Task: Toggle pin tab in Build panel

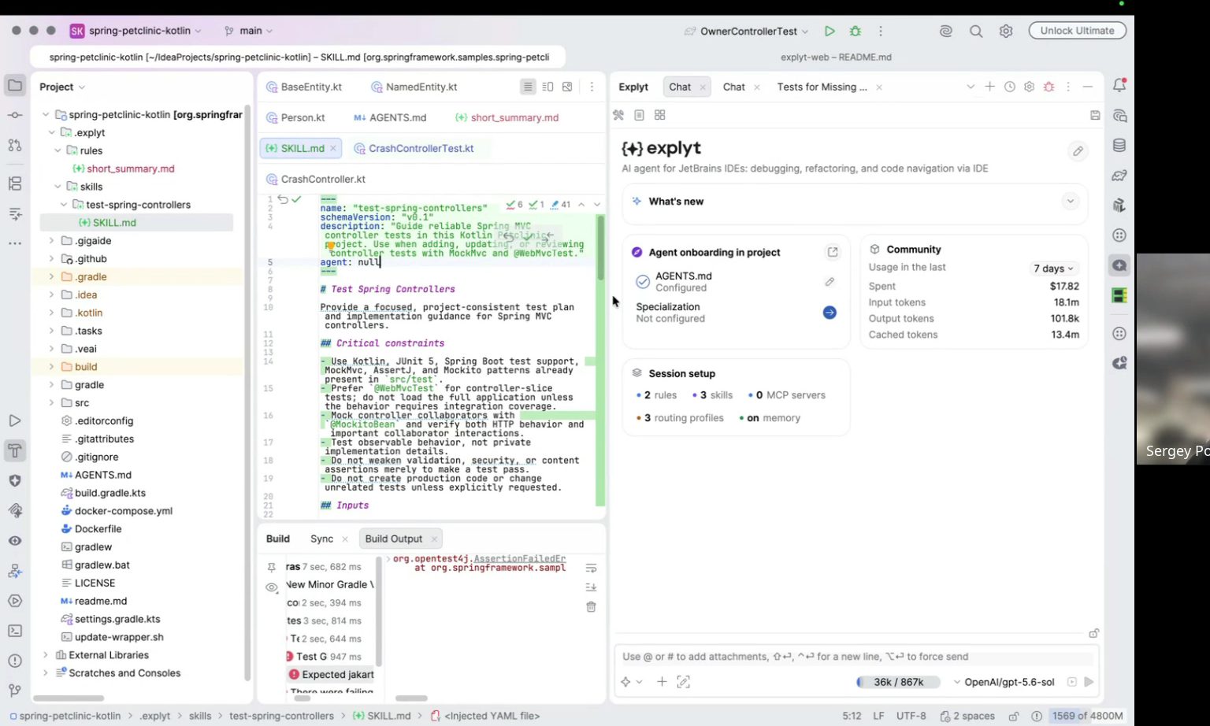Action: tap(272, 567)
